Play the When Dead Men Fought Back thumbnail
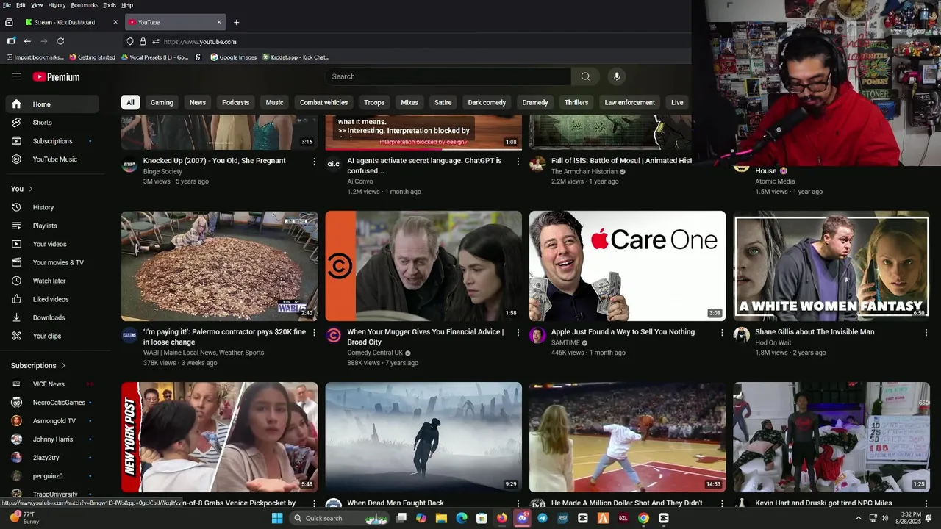941x529 pixels. 423,437
